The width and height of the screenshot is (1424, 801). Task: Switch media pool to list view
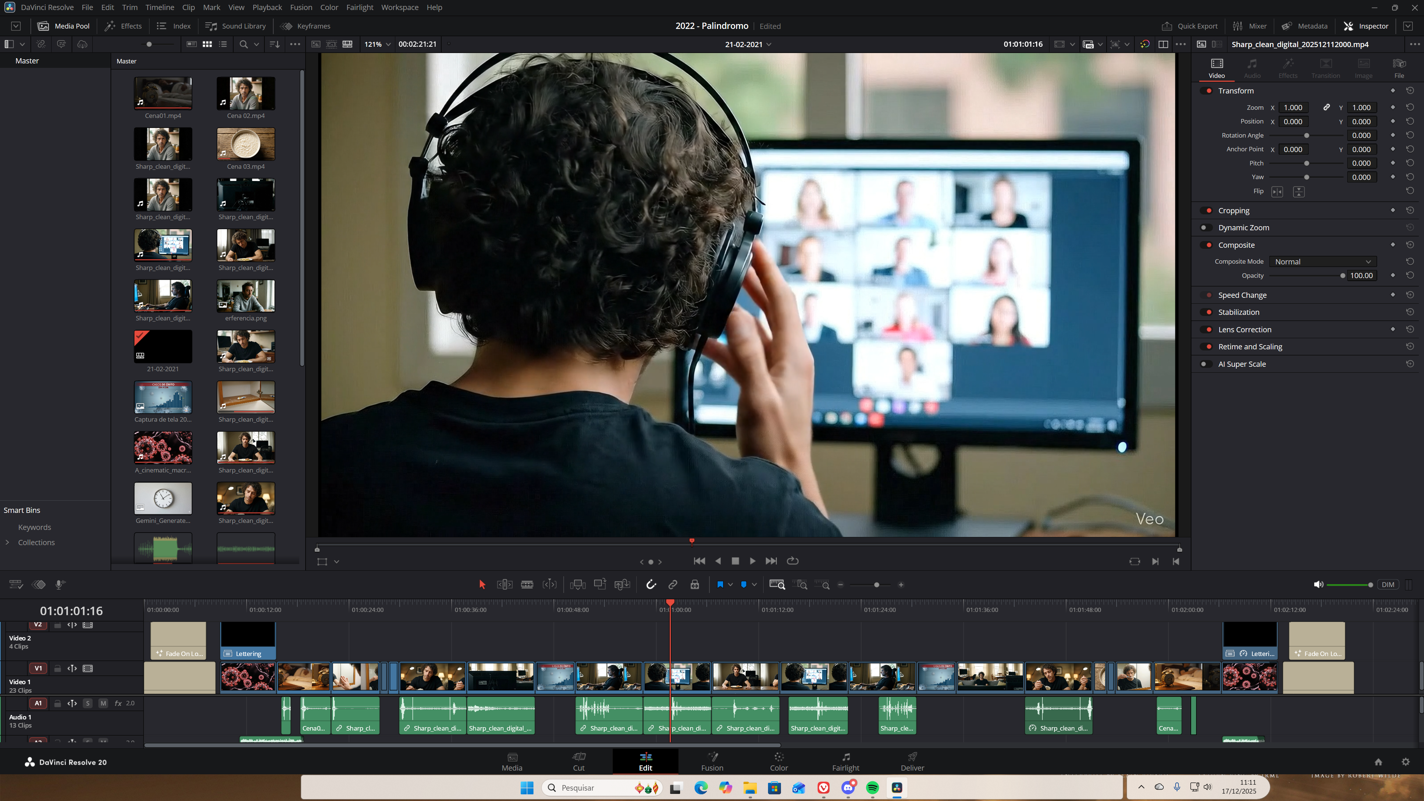point(223,44)
